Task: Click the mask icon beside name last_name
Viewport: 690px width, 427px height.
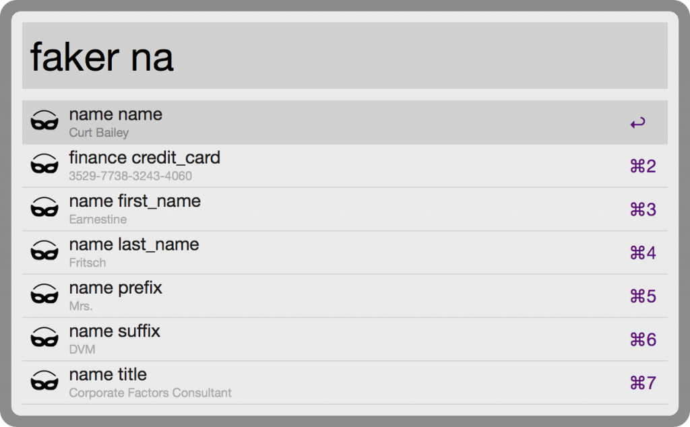Action: tap(44, 253)
